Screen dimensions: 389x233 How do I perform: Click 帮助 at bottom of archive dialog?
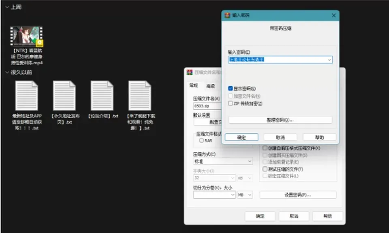pyautogui.click(x=327, y=216)
